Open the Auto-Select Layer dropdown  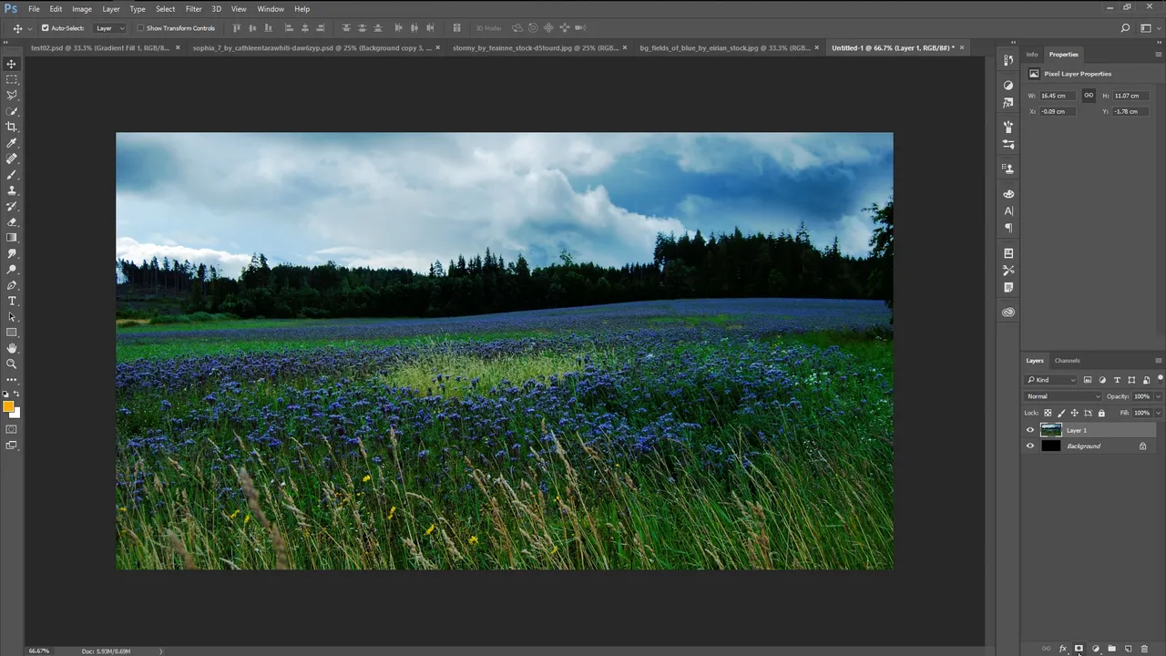(110, 28)
